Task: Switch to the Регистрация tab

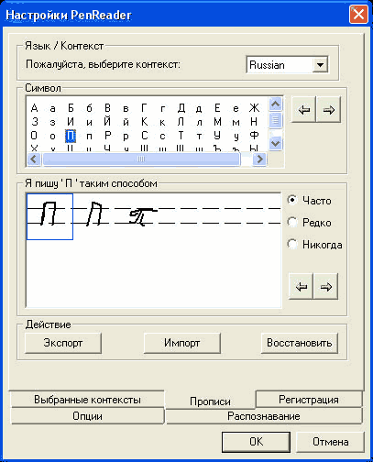Action: point(309,400)
